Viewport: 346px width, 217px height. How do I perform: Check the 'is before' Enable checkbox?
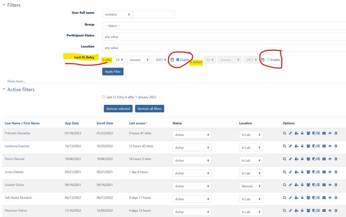pos(268,60)
